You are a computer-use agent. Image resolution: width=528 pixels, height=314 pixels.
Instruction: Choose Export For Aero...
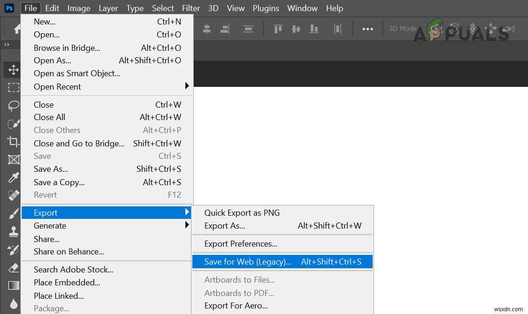282,306
